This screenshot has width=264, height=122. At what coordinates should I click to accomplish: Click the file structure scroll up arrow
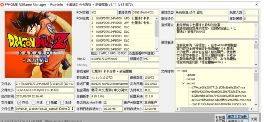click(256, 71)
